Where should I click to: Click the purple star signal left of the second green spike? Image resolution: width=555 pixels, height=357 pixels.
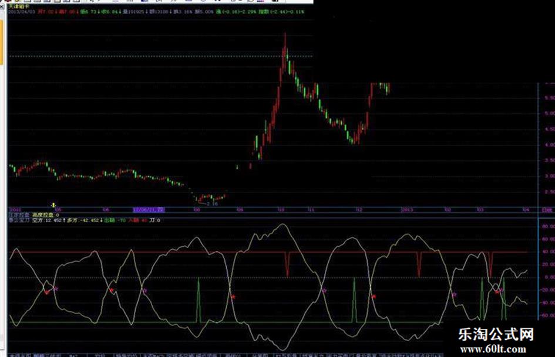coord(324,290)
